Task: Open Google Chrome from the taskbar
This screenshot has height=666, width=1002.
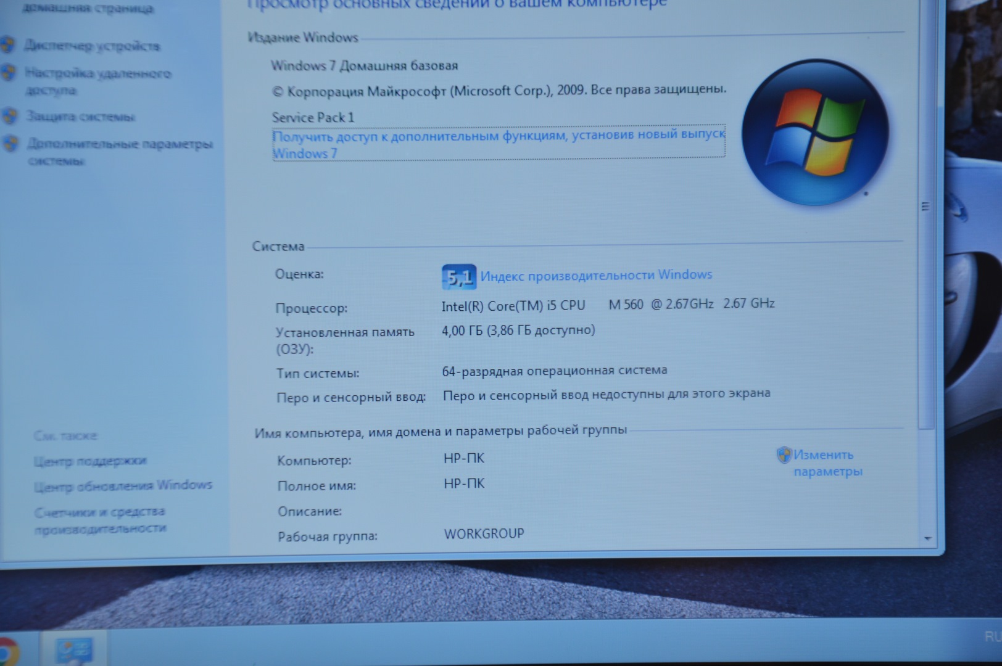Action: (7, 651)
